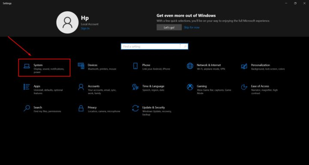Image resolution: width=309 pixels, height=165 pixels.
Task: Click 'Link your Android, iPhone' description
Action: click(156, 69)
